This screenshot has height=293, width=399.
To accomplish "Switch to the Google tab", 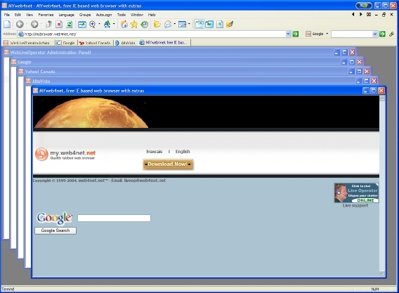I will pyautogui.click(x=66, y=43).
